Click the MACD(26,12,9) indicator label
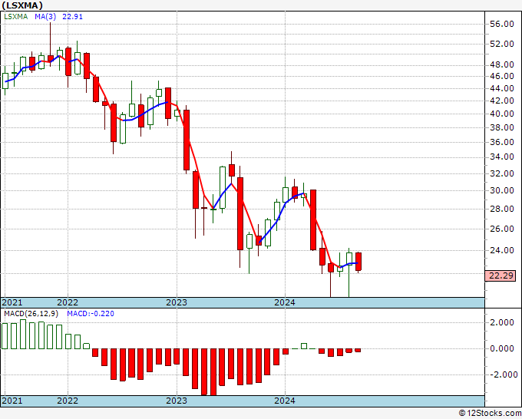 (31, 314)
